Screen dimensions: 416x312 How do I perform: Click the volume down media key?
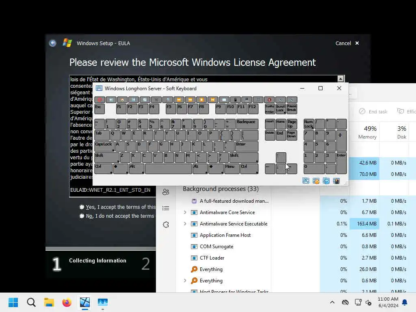[280, 100]
